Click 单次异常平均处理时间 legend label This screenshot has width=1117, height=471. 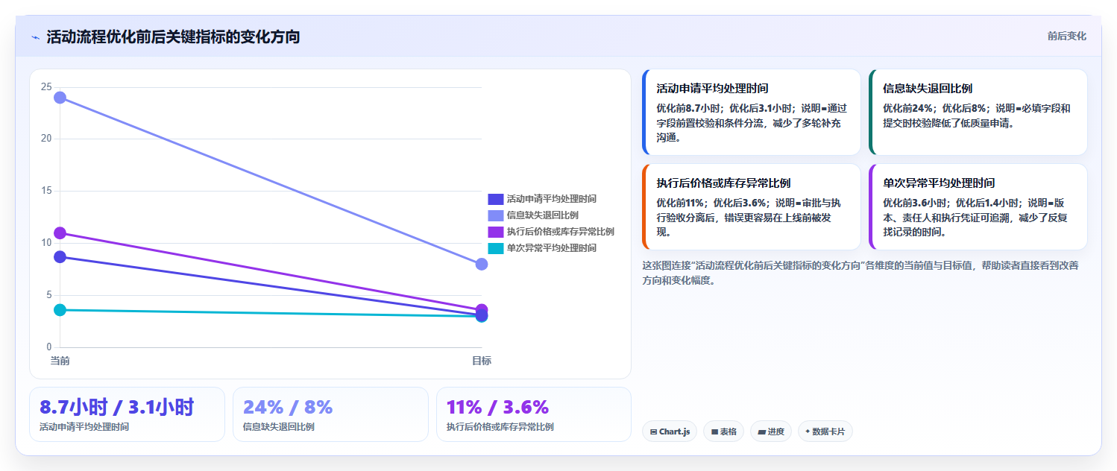551,248
